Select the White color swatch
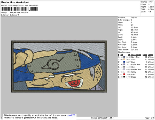 (124, 72)
